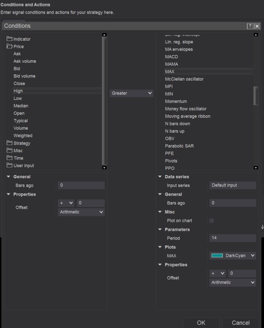Click the OK button
This screenshot has width=264, height=328.
coord(201,323)
